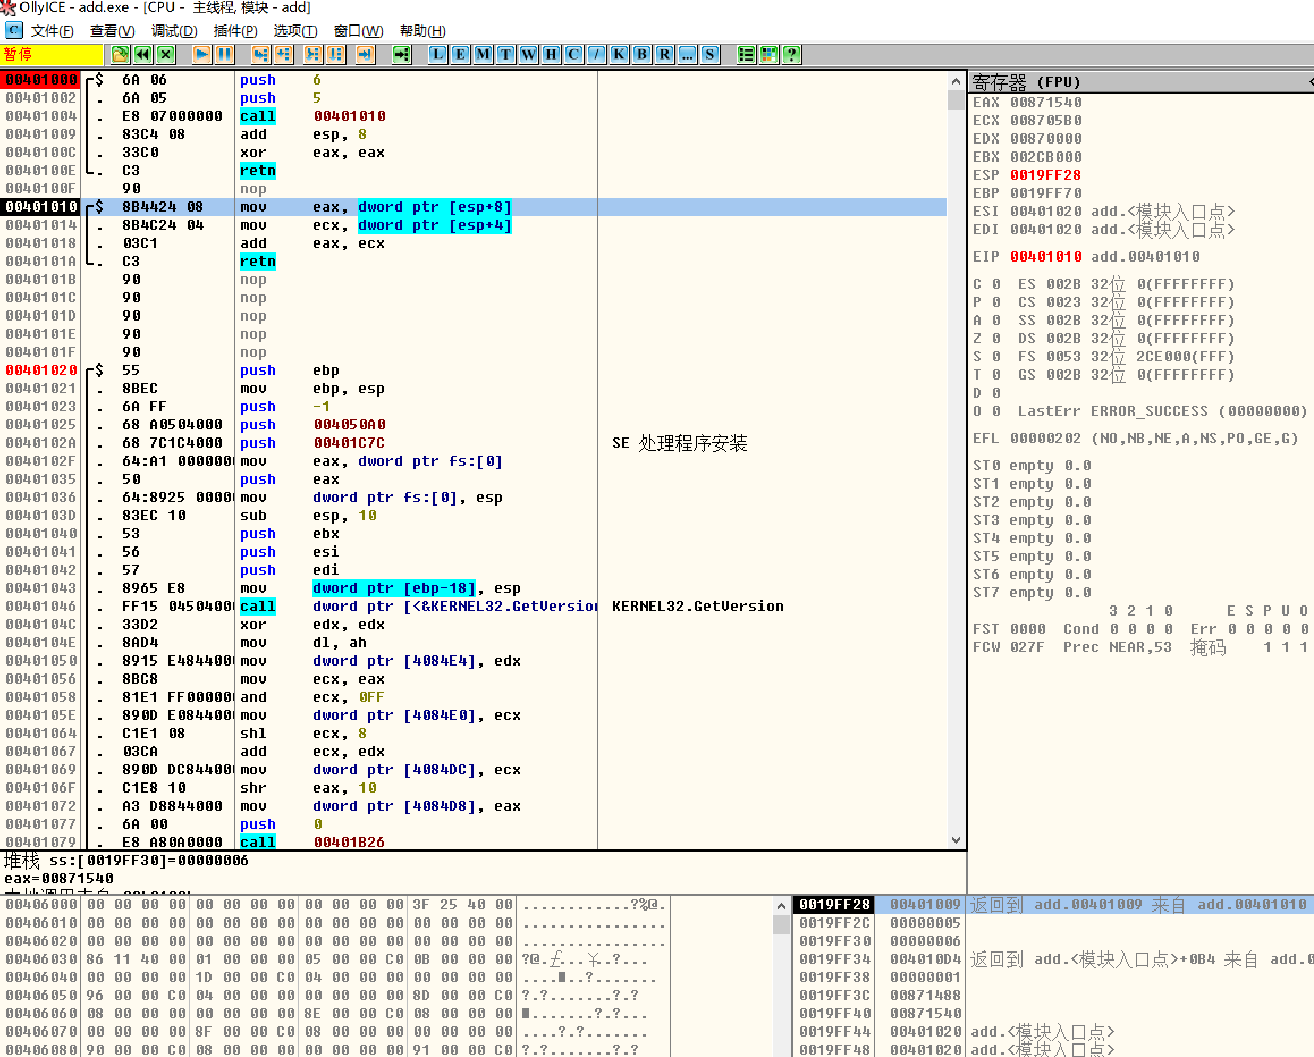Open the 调试(D) menu

coord(174,31)
